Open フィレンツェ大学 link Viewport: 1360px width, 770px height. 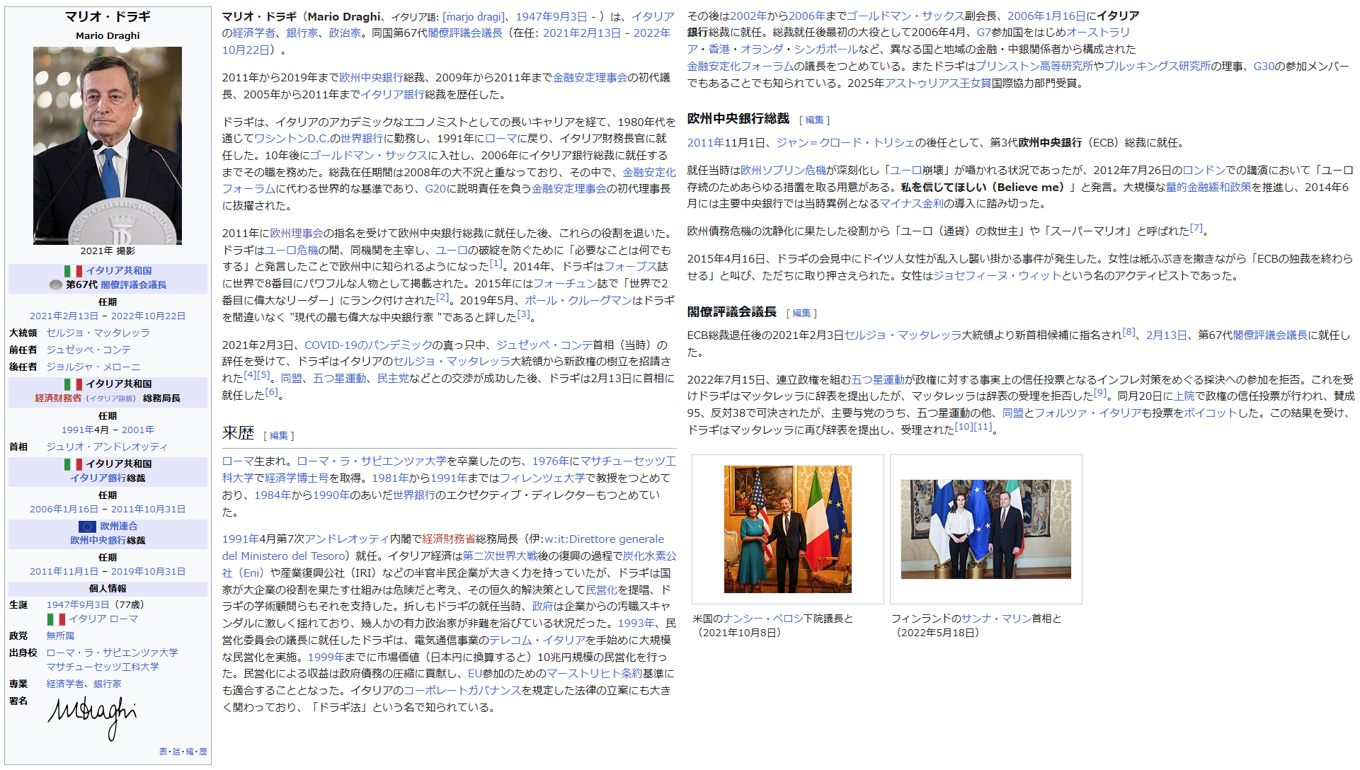(x=542, y=478)
